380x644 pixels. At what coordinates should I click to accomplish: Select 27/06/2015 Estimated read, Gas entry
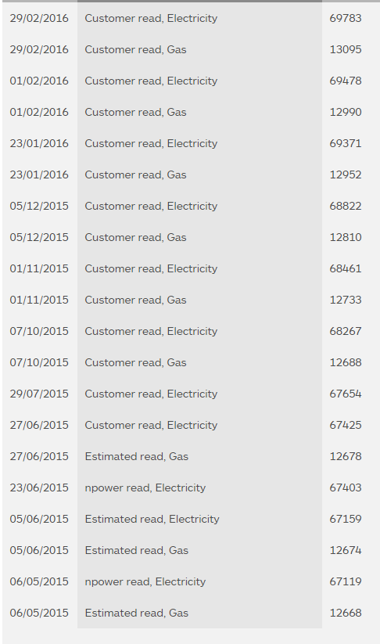coord(190,457)
